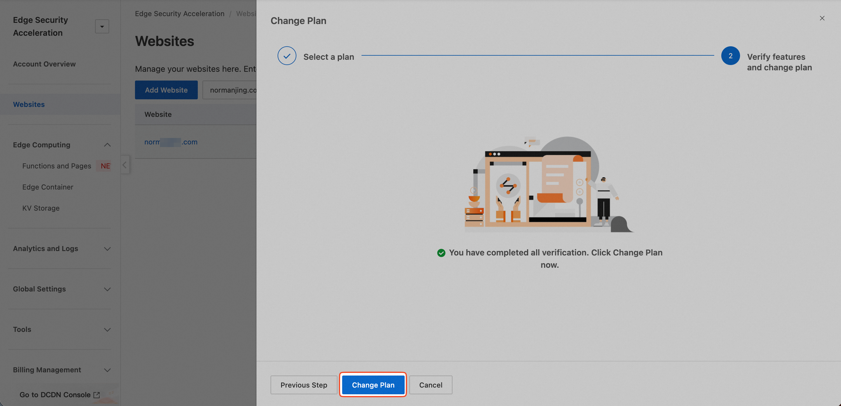Open the Edge Security Acceleration product switcher
The width and height of the screenshot is (841, 406).
(x=102, y=26)
